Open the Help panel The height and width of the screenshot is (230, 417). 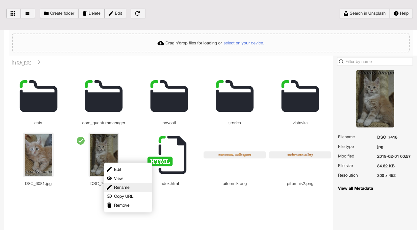coord(401,13)
